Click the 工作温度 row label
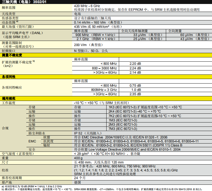 point(9,103)
